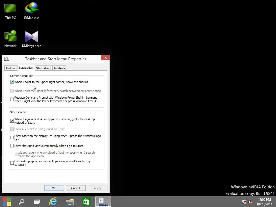Switch to the Taskbar tab
Viewport: 276px width, 207px height.
pos(11,68)
